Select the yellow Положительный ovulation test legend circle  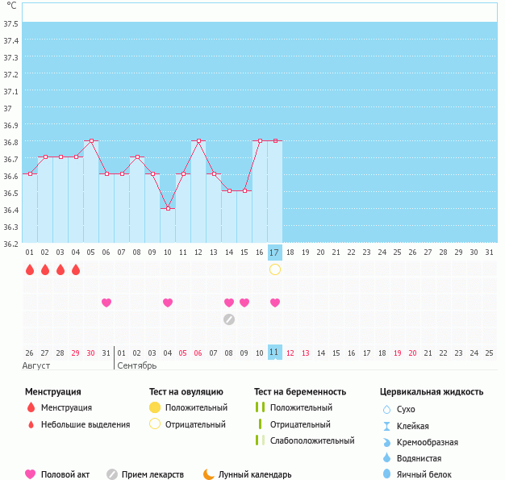tap(155, 407)
